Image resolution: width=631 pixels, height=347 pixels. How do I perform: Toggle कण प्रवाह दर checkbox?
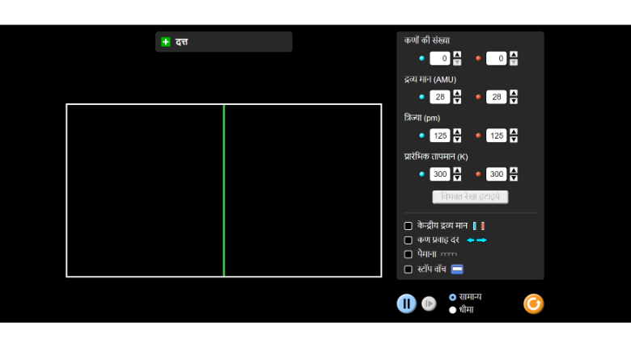click(409, 240)
